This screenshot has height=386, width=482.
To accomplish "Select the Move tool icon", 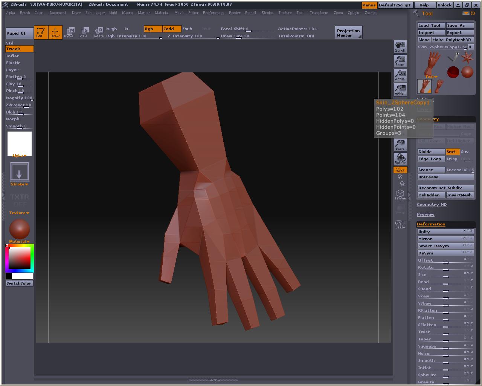I will [x=69, y=32].
